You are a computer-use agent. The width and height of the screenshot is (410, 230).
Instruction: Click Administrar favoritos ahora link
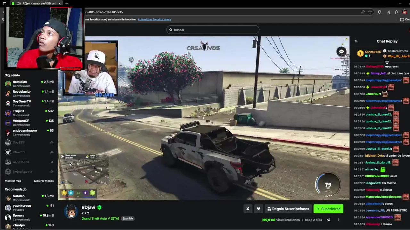click(154, 19)
